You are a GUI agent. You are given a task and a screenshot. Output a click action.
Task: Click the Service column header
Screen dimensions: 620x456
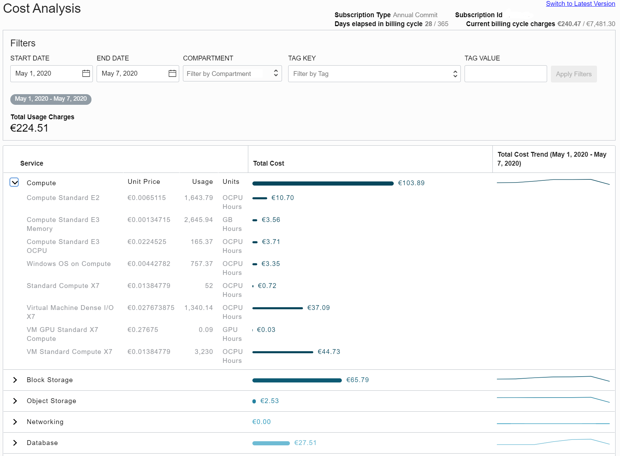pyautogui.click(x=32, y=163)
